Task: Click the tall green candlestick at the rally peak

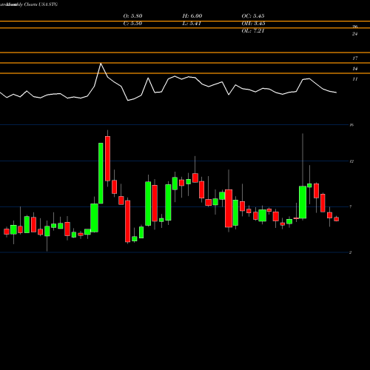Action: pyautogui.click(x=101, y=173)
